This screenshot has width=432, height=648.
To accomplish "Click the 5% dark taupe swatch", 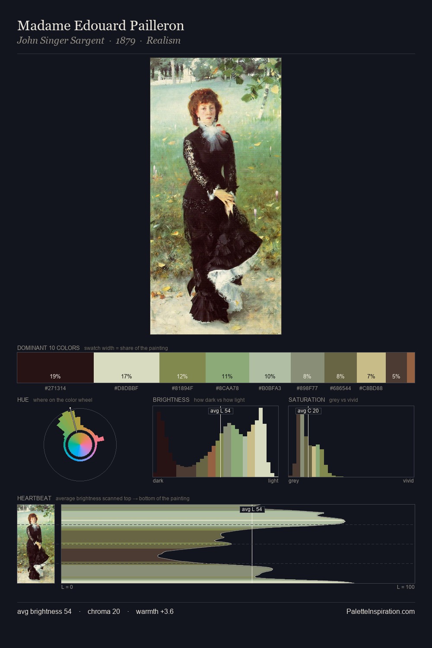I will (396, 368).
